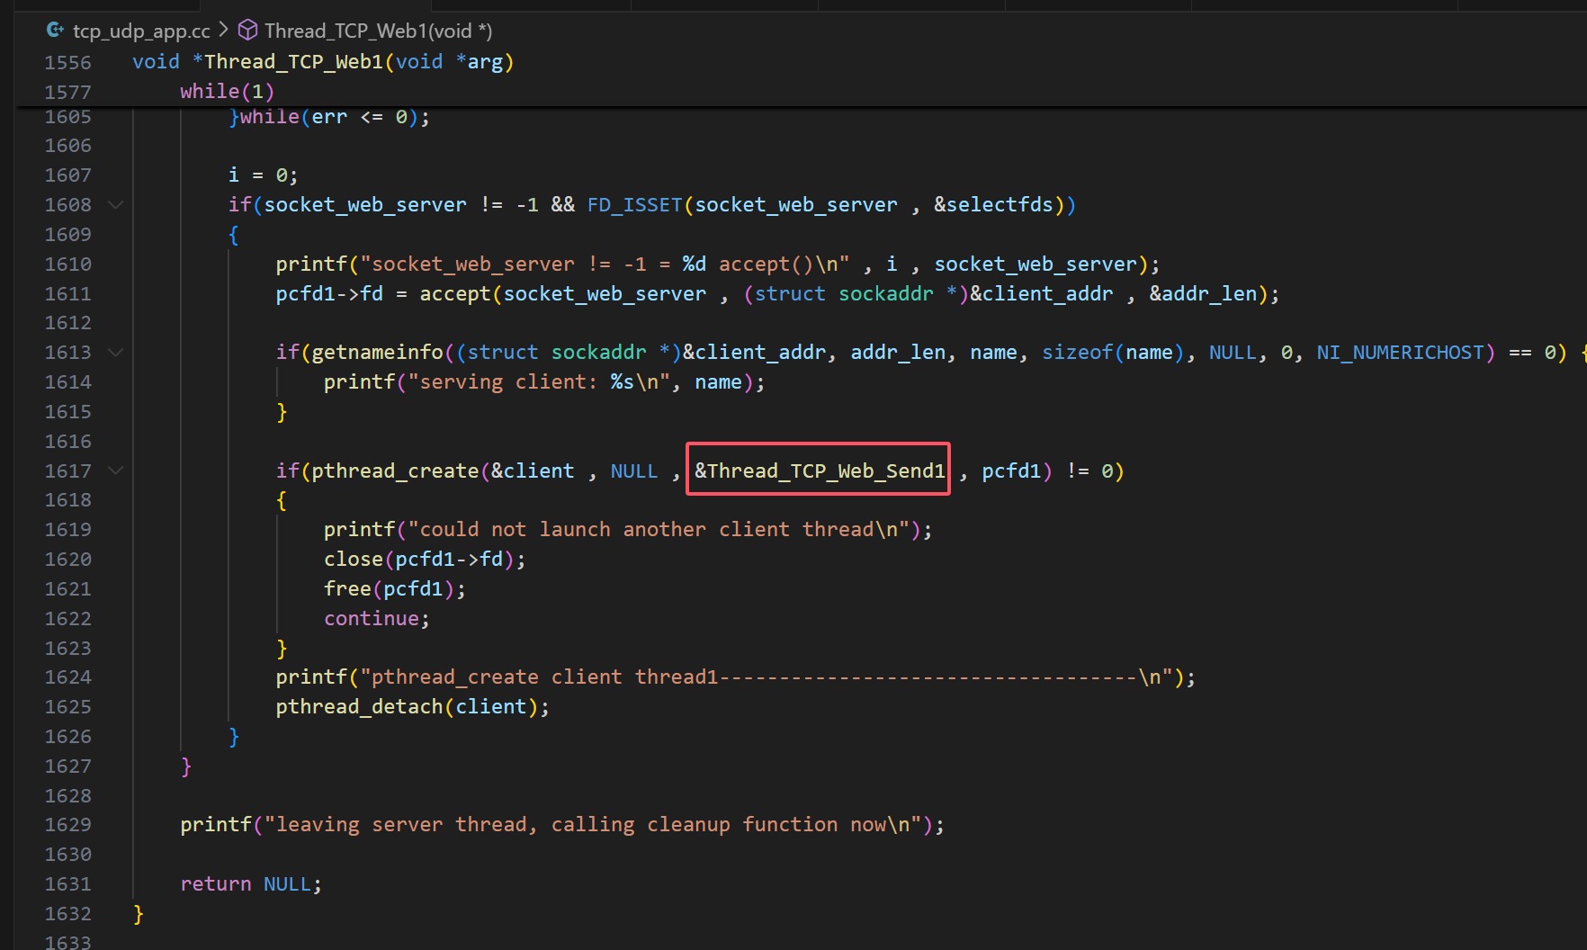The width and height of the screenshot is (1587, 950).
Task: Click 'continue;' on line 1622
Action: pos(376,619)
